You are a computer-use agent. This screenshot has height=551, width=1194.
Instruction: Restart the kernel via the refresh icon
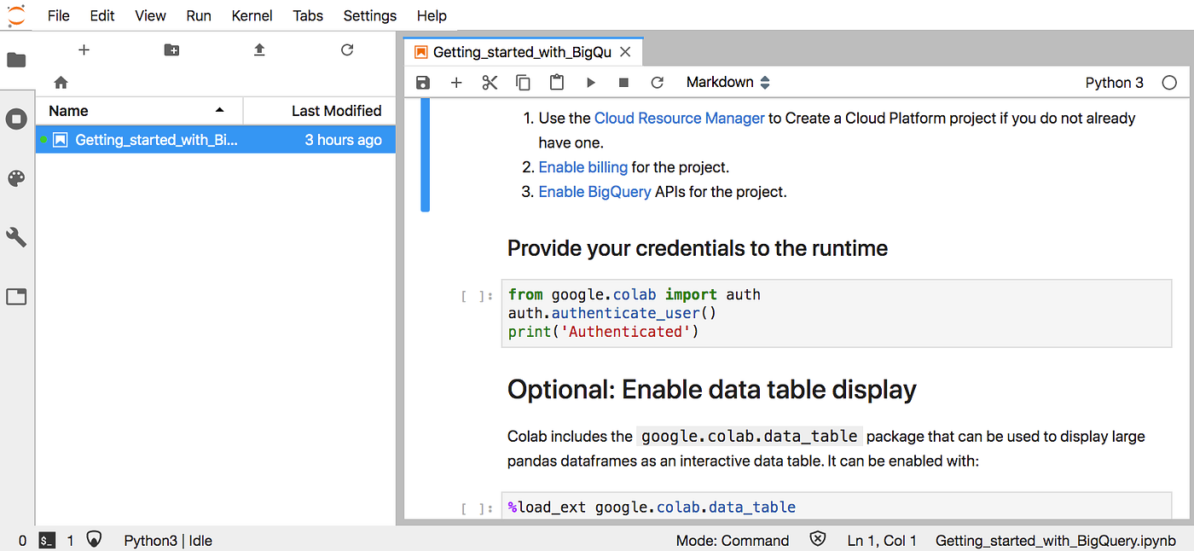(657, 82)
